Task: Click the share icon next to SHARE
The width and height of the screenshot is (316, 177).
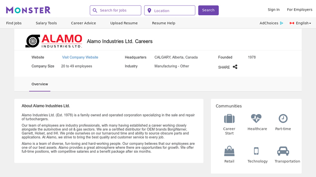Action: [x=235, y=67]
